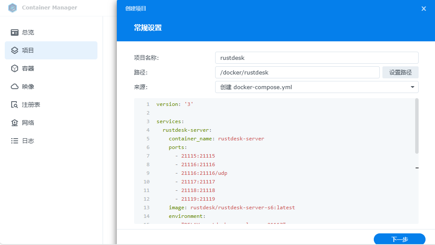Click line number 2 in editor gutter
This screenshot has width=435, height=245.
coord(148,113)
